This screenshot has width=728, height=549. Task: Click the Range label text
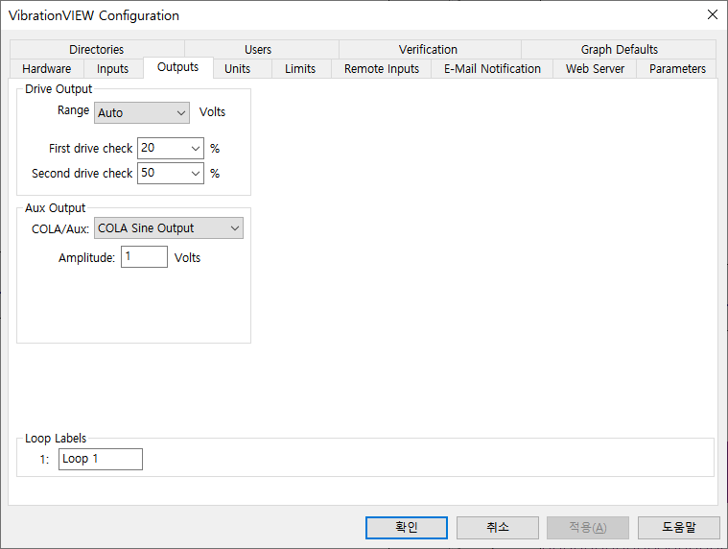click(x=73, y=110)
